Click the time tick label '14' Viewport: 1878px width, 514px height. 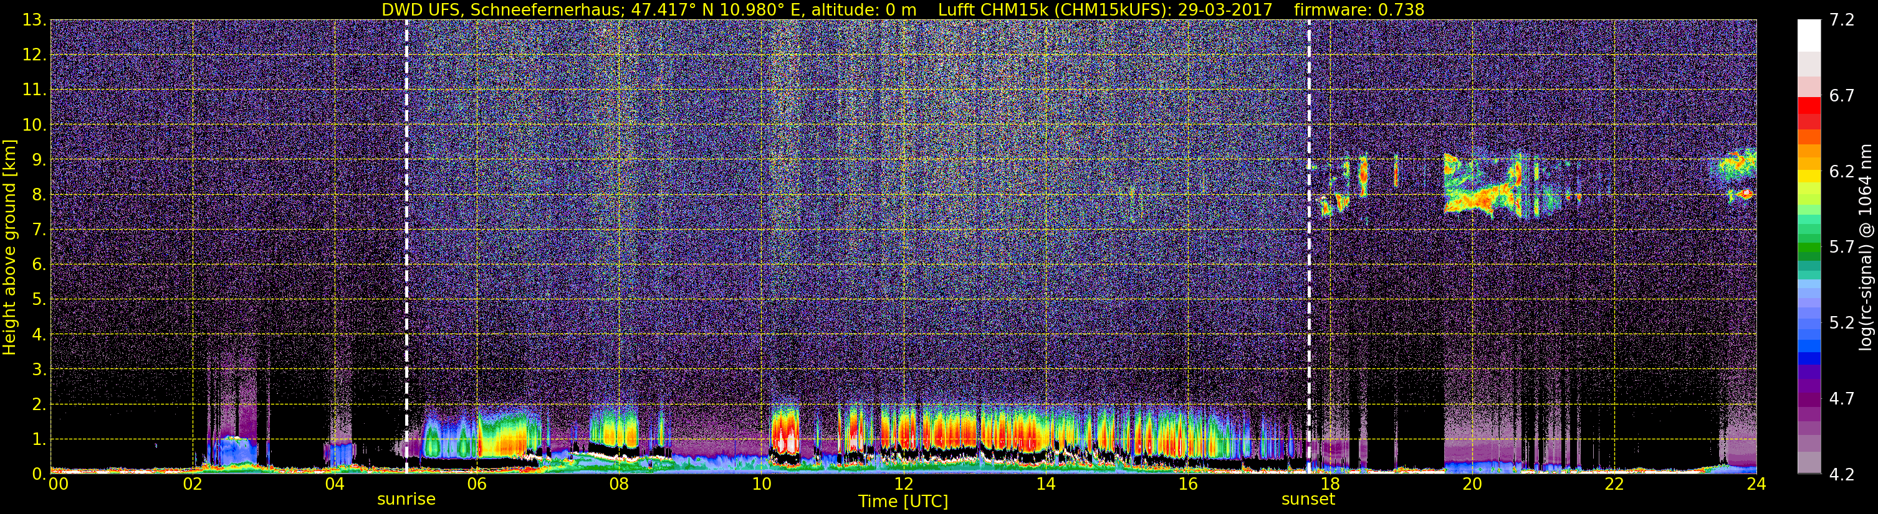1045,484
